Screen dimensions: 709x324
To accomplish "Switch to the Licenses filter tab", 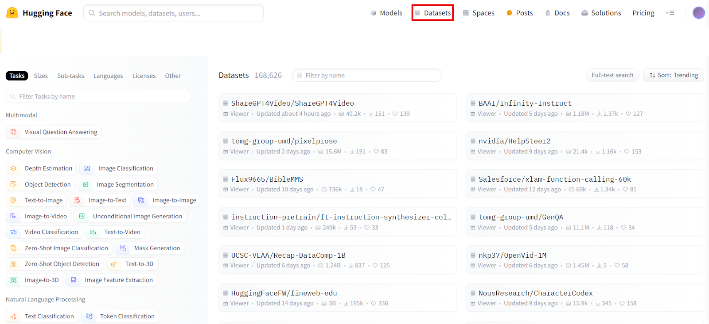I will pyautogui.click(x=144, y=76).
